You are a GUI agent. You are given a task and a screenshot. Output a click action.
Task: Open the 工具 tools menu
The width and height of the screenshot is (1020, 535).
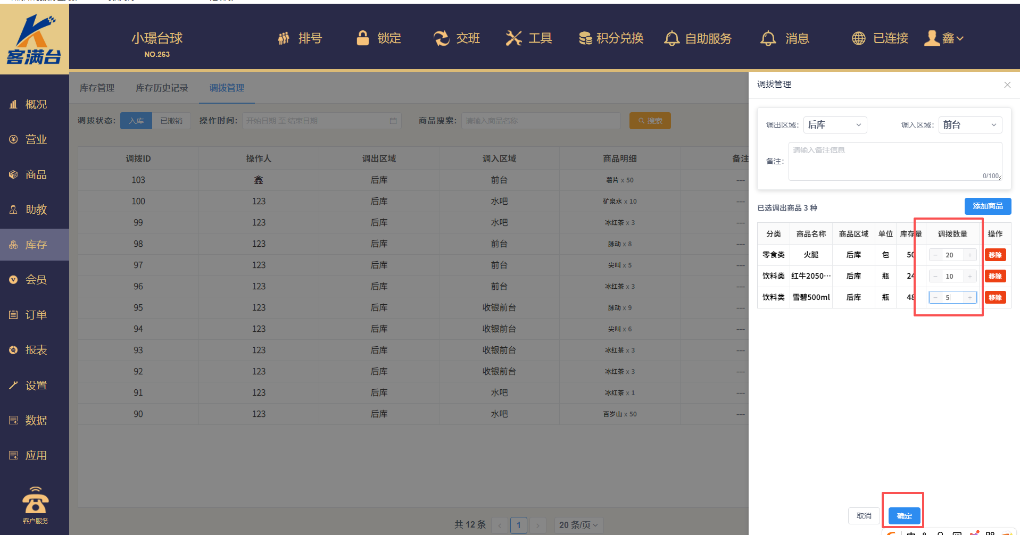click(528, 38)
